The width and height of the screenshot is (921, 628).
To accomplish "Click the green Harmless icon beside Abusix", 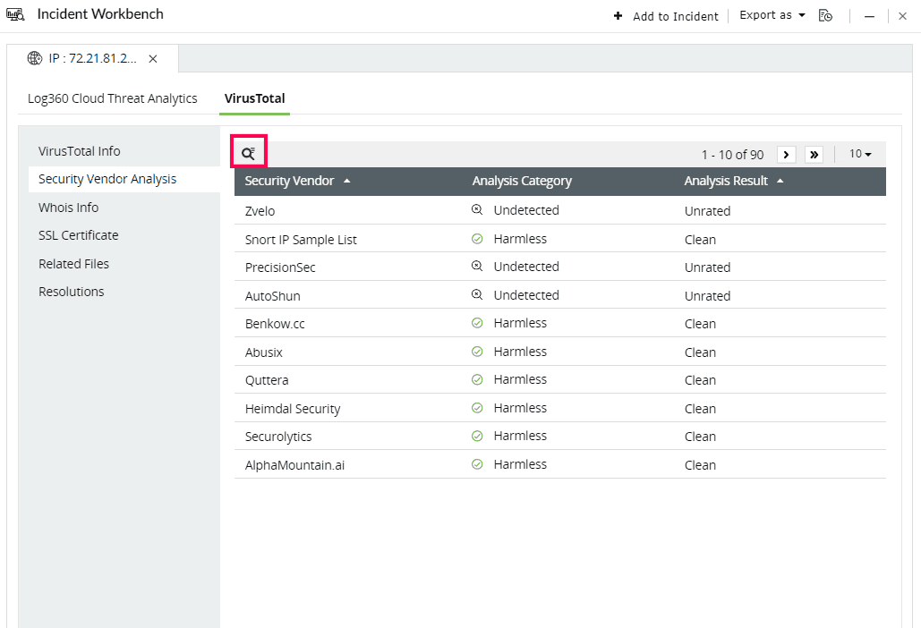I will click(477, 351).
